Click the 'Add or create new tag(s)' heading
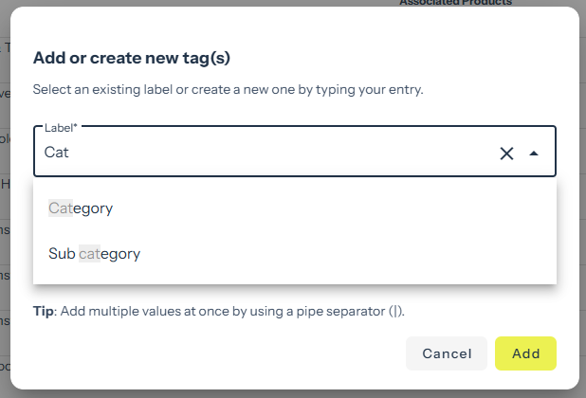586x398 pixels. coord(132,59)
